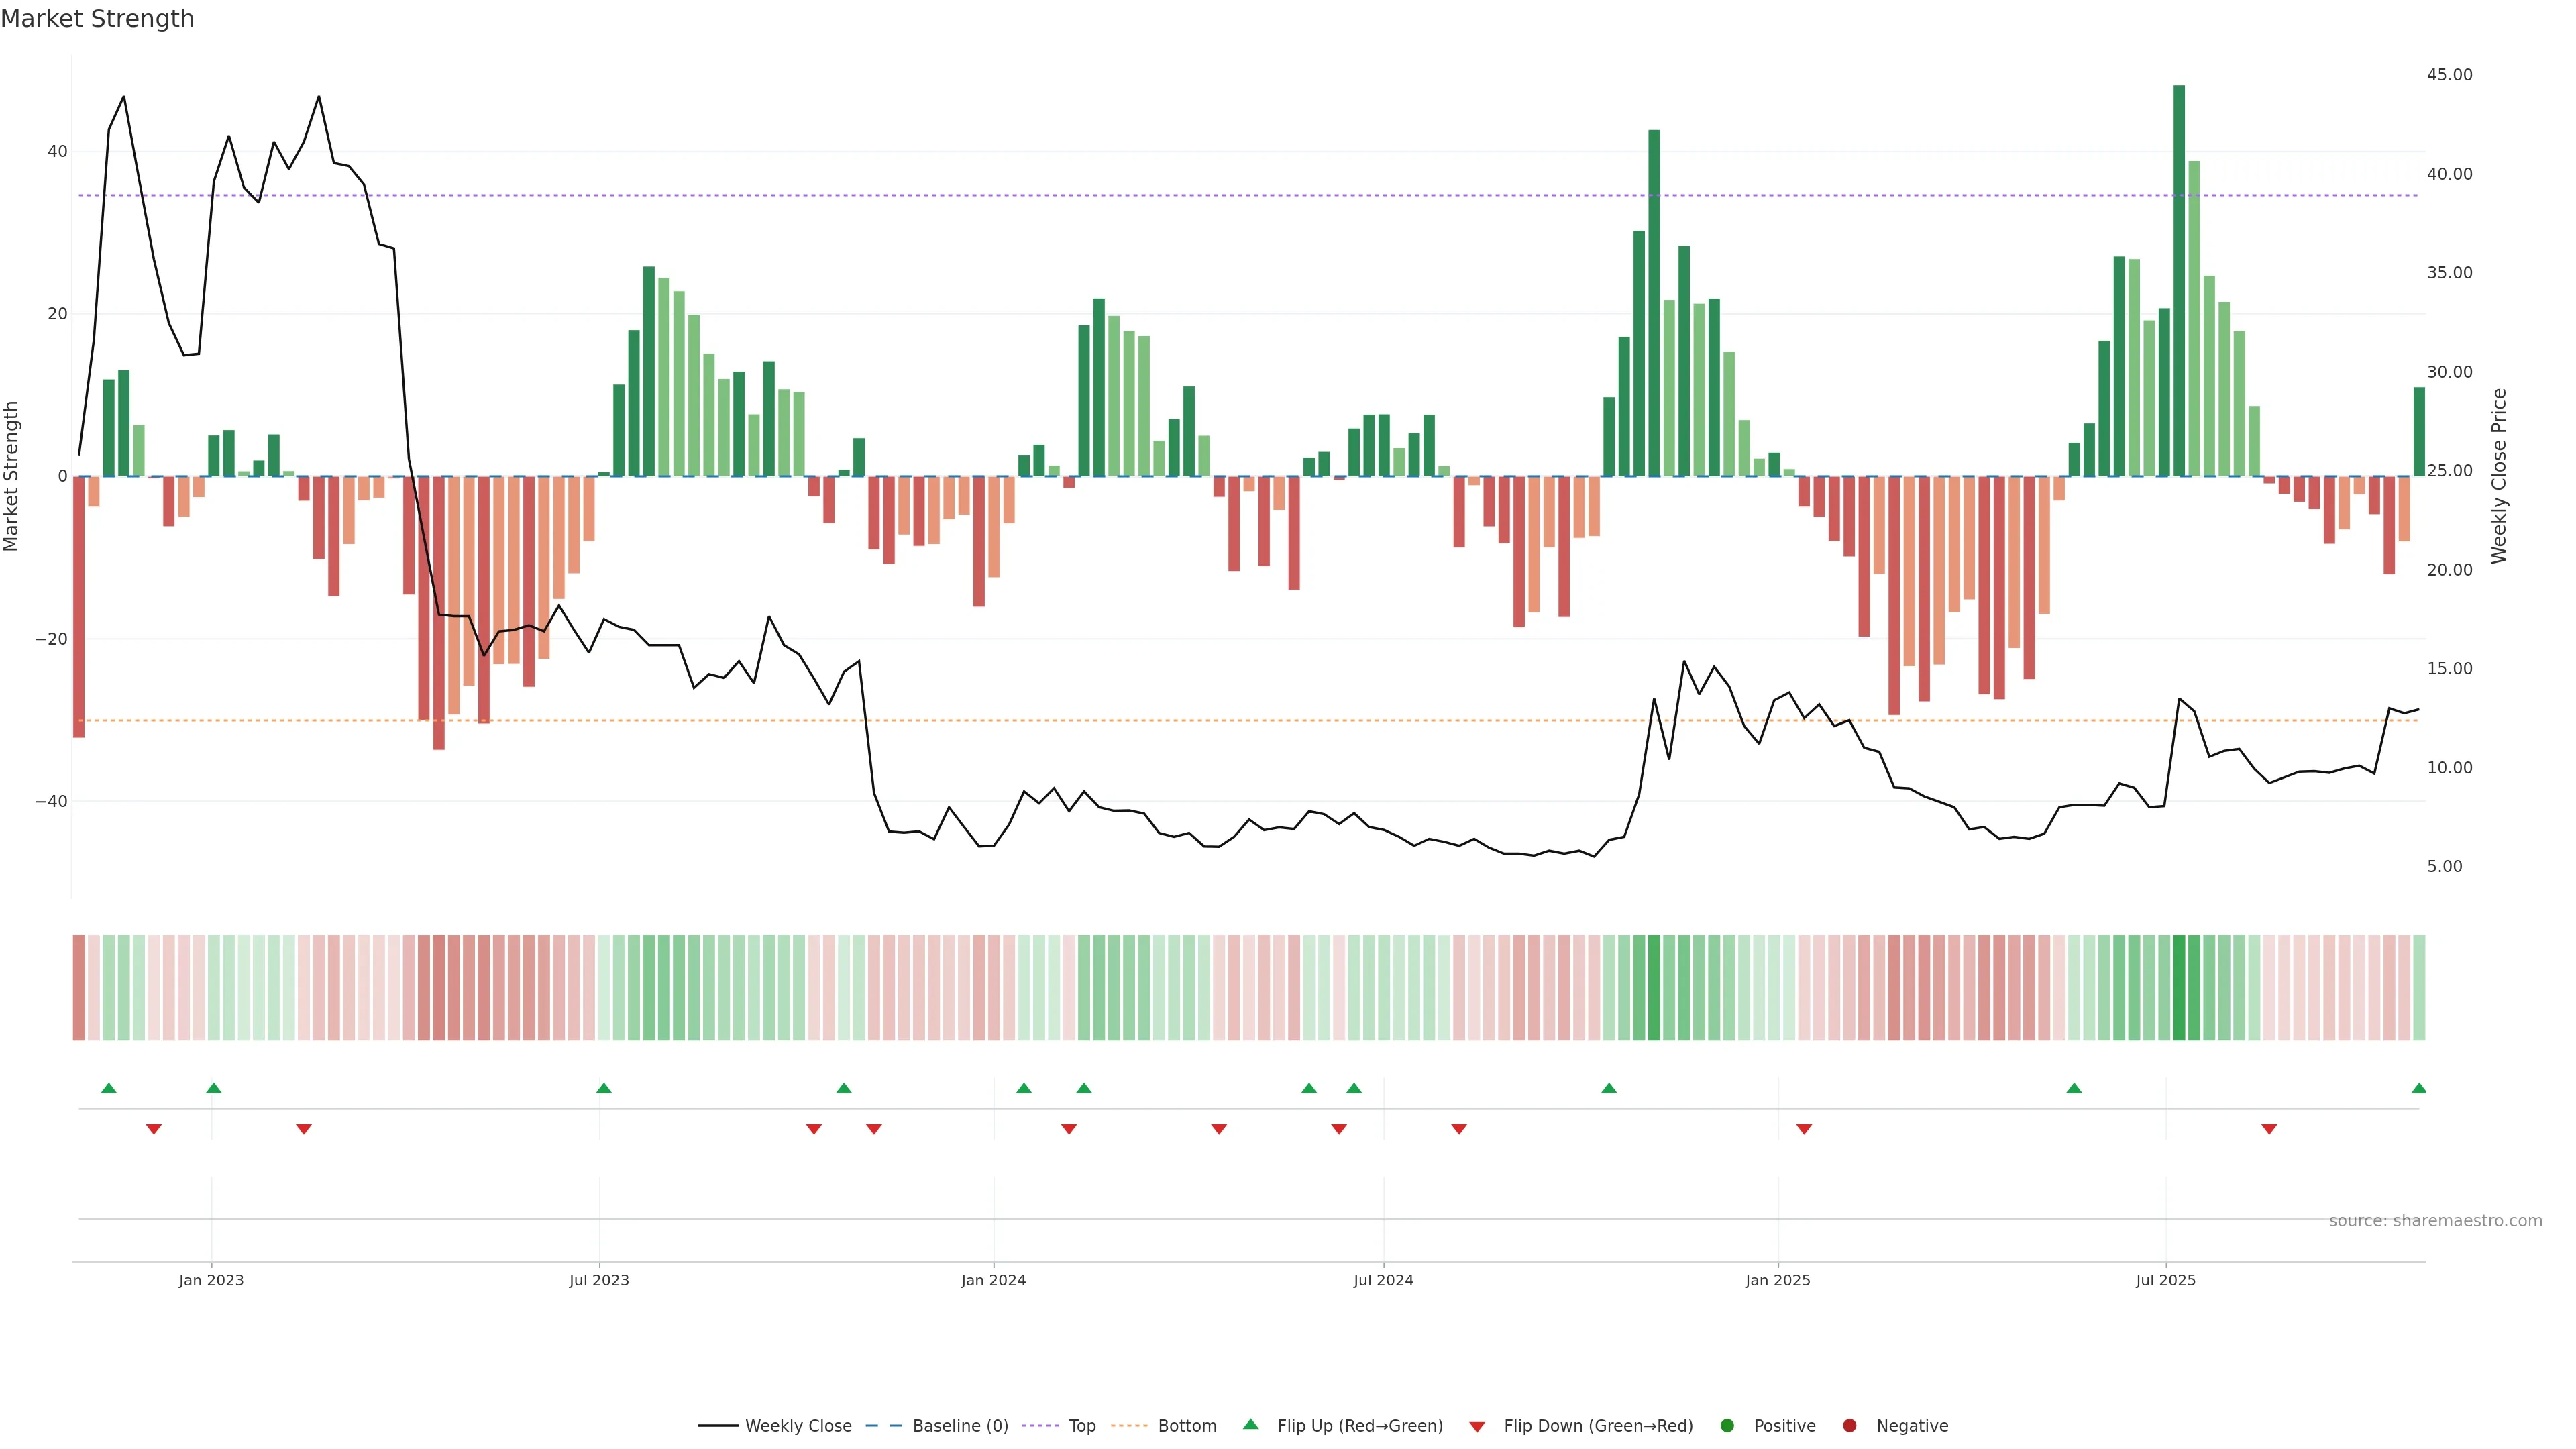Click Flip Up green triangle in legend

tap(1250, 1425)
